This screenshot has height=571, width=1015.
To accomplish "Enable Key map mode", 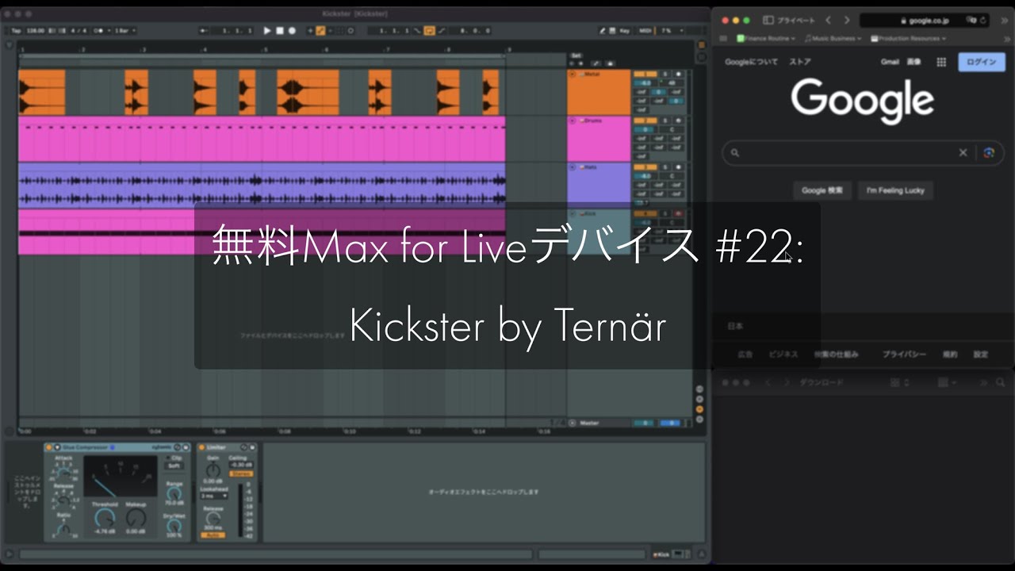I will tap(625, 30).
